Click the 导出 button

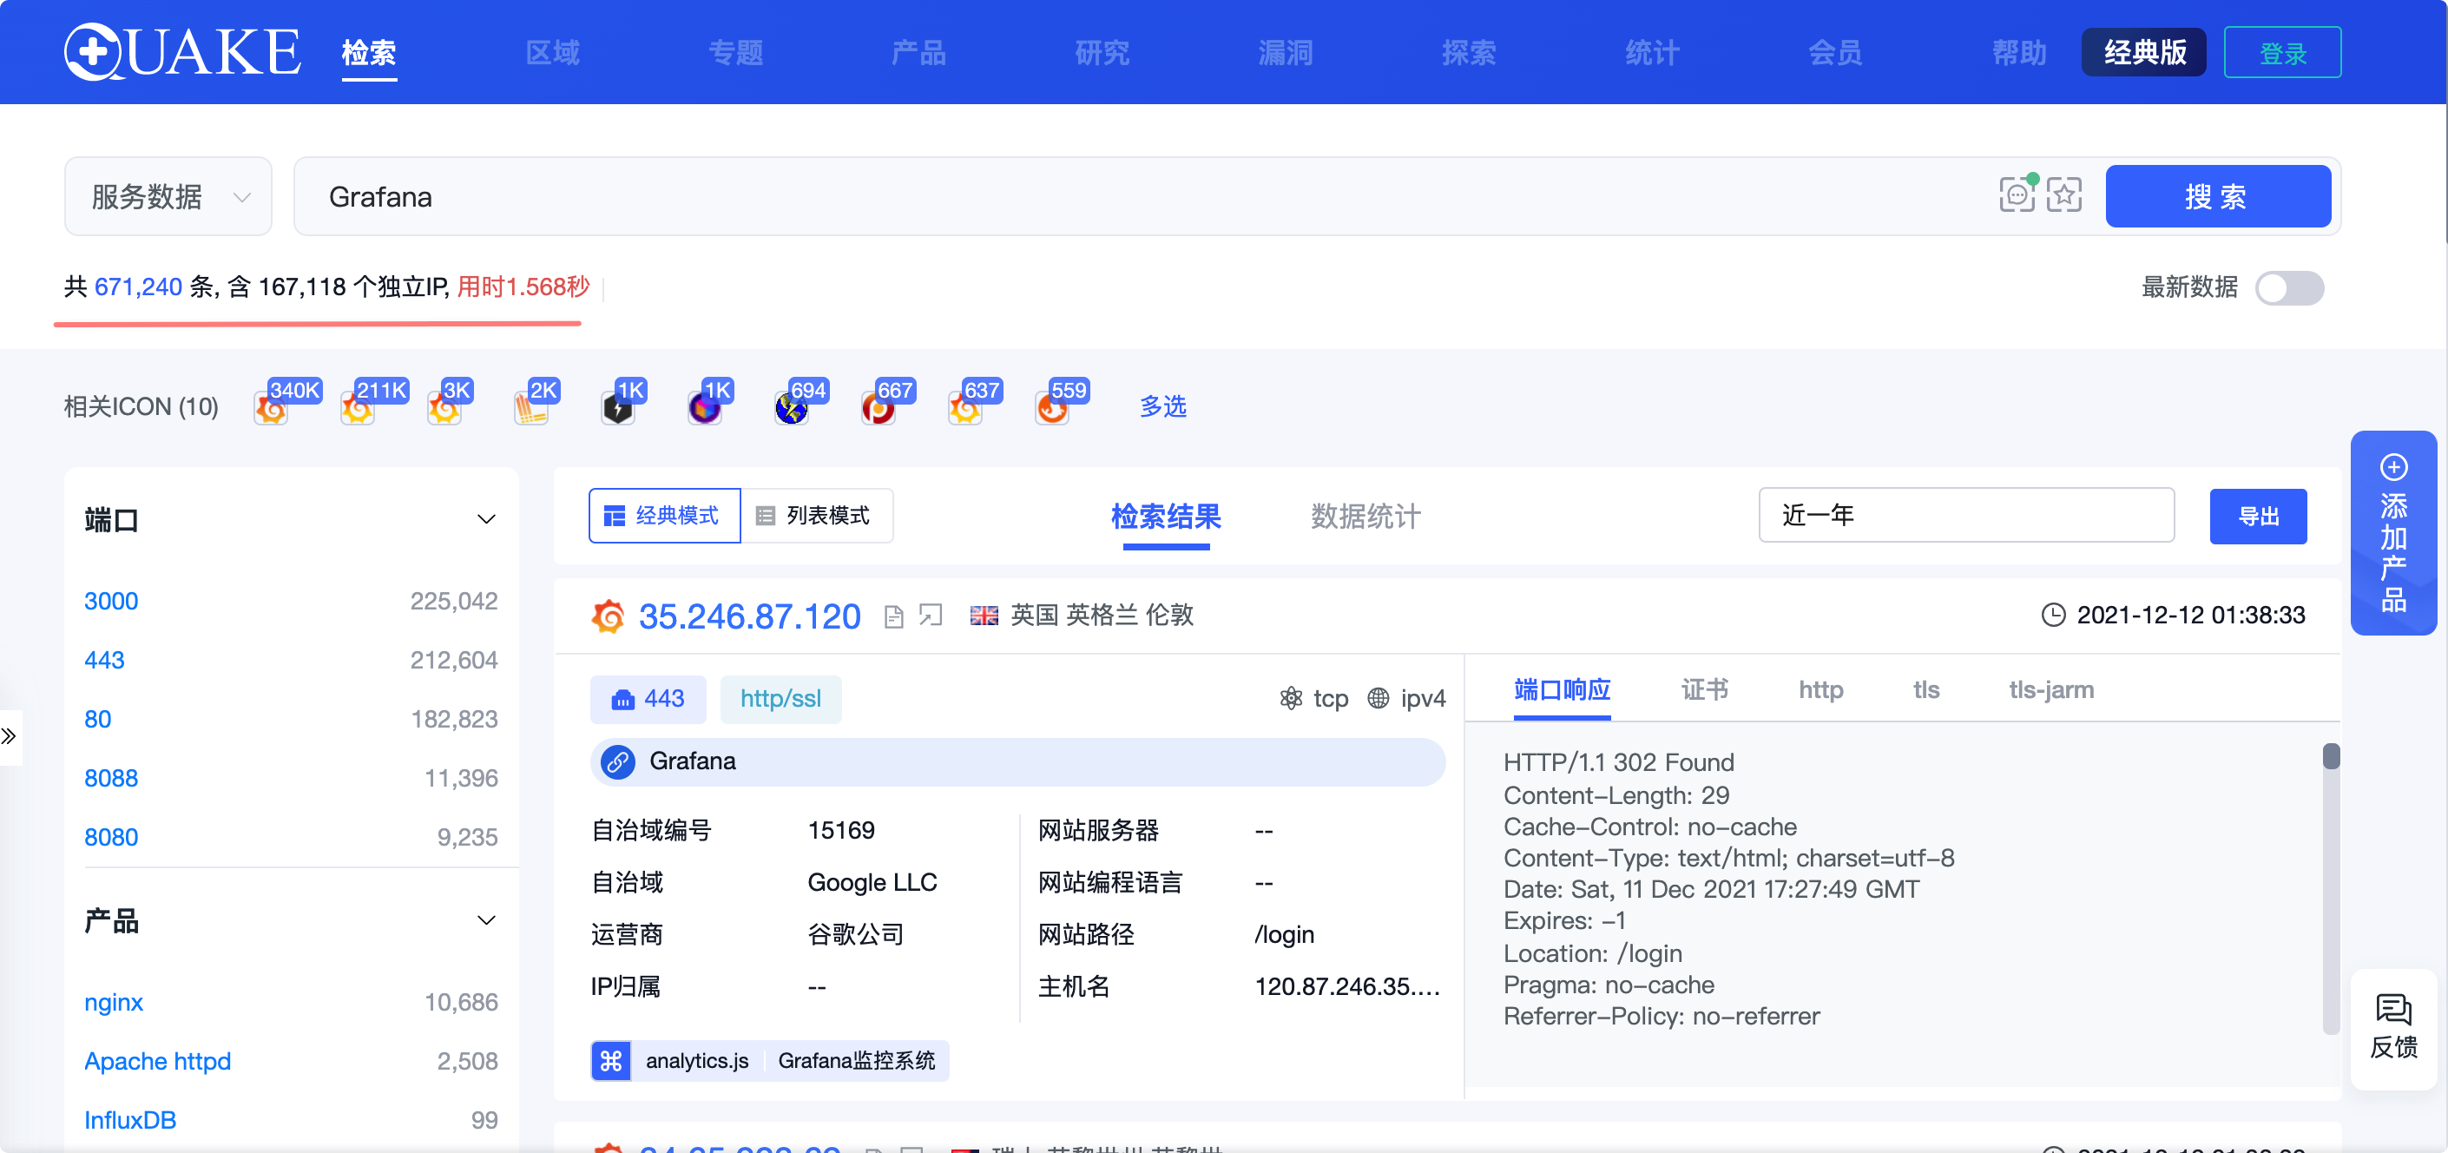[x=2258, y=516]
